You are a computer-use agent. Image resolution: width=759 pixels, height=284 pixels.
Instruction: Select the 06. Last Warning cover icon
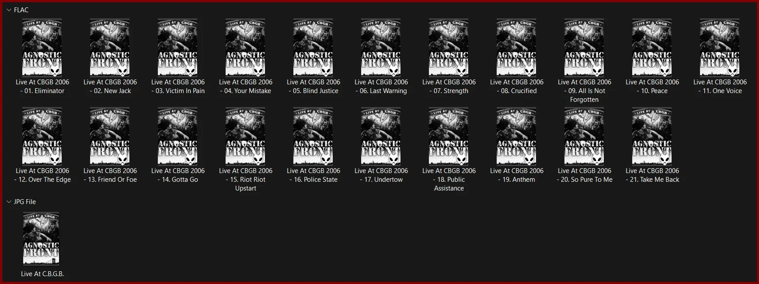click(x=381, y=48)
